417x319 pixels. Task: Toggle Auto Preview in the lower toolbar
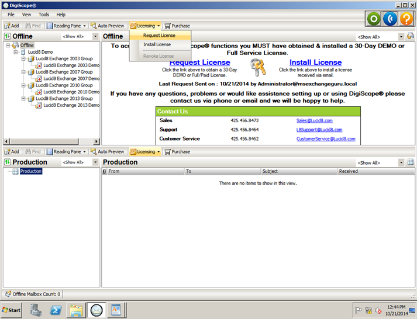(x=107, y=152)
